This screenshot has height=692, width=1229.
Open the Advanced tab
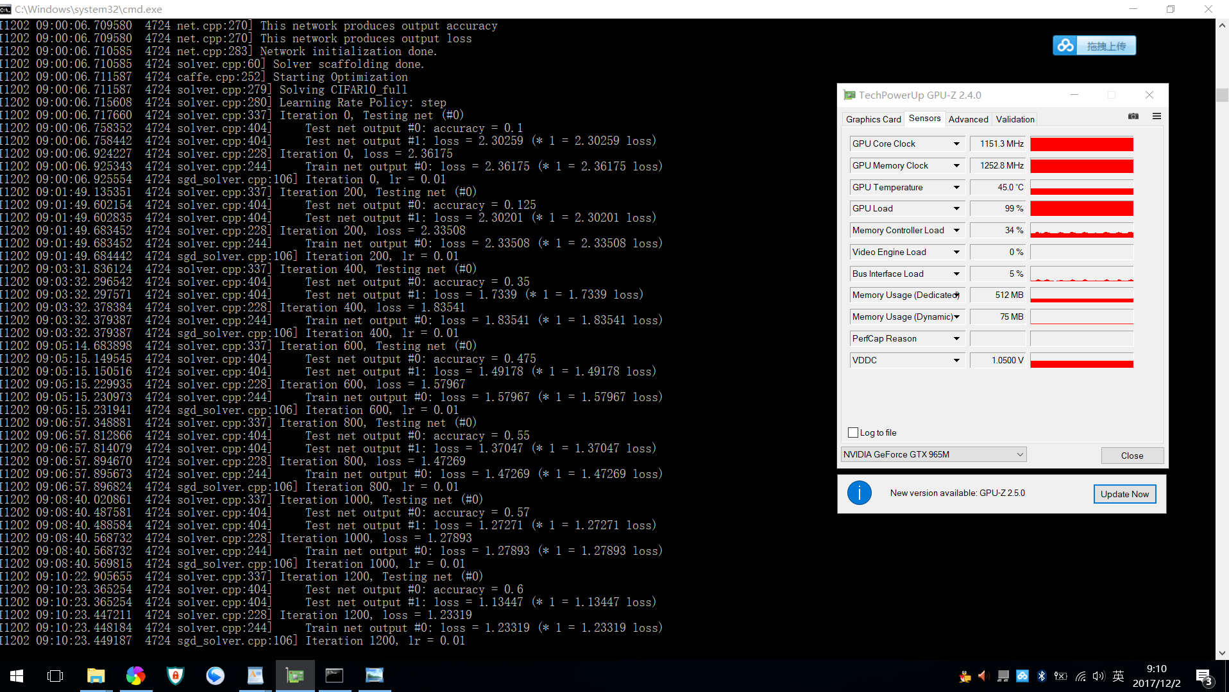tap(968, 119)
